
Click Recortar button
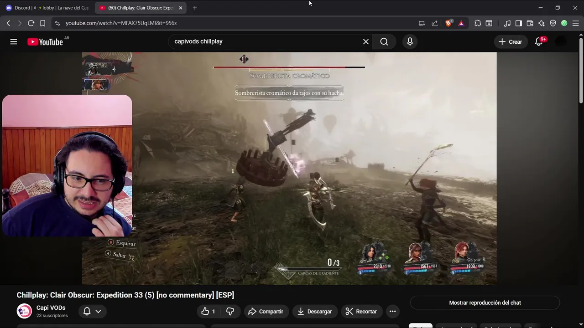point(361,312)
